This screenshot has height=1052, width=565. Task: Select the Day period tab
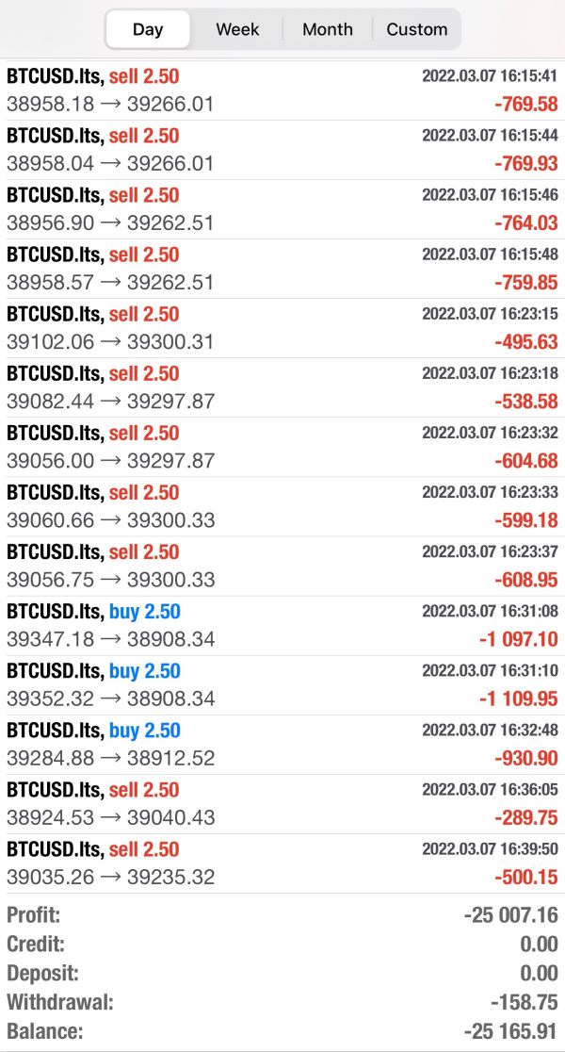tap(148, 29)
